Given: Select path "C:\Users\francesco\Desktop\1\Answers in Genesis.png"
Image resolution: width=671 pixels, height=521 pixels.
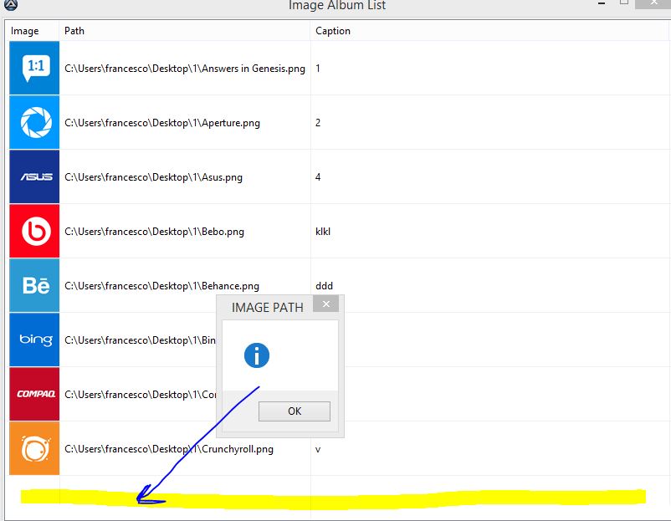Looking at the screenshot, I should coord(185,69).
